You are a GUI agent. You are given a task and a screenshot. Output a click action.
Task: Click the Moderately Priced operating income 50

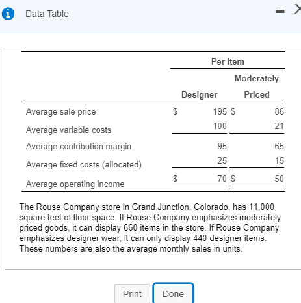pos(279,179)
